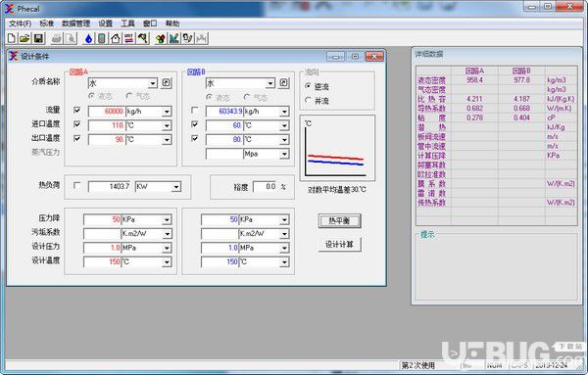Screen dimensions: 588x375
Task: Open 回路B flow unit kg/h dropdown
Action: coord(284,112)
